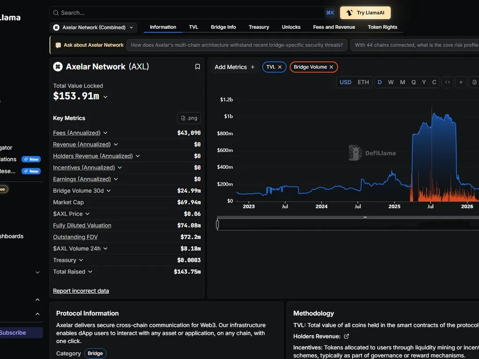Expand Treasury row in Key Metrics
This screenshot has height=359, width=479.
[x=81, y=260]
